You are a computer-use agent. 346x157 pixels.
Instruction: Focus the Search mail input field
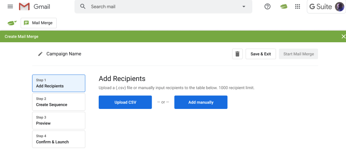point(163,7)
